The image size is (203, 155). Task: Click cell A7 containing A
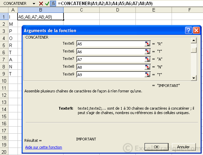pyautogui.click(x=13, y=60)
